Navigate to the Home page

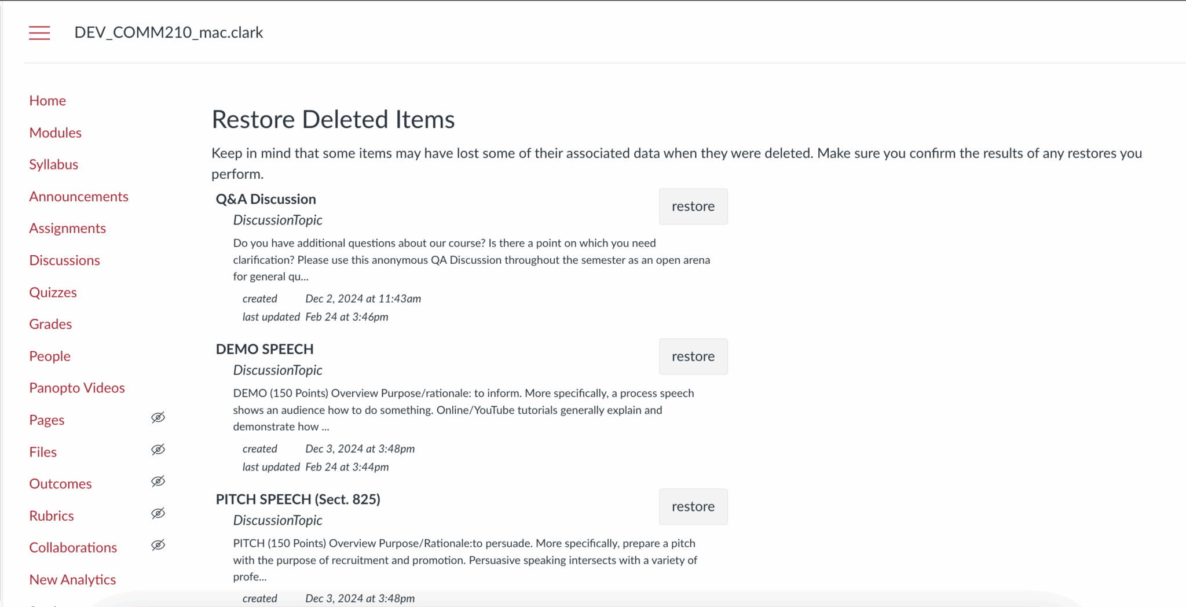pyautogui.click(x=47, y=100)
